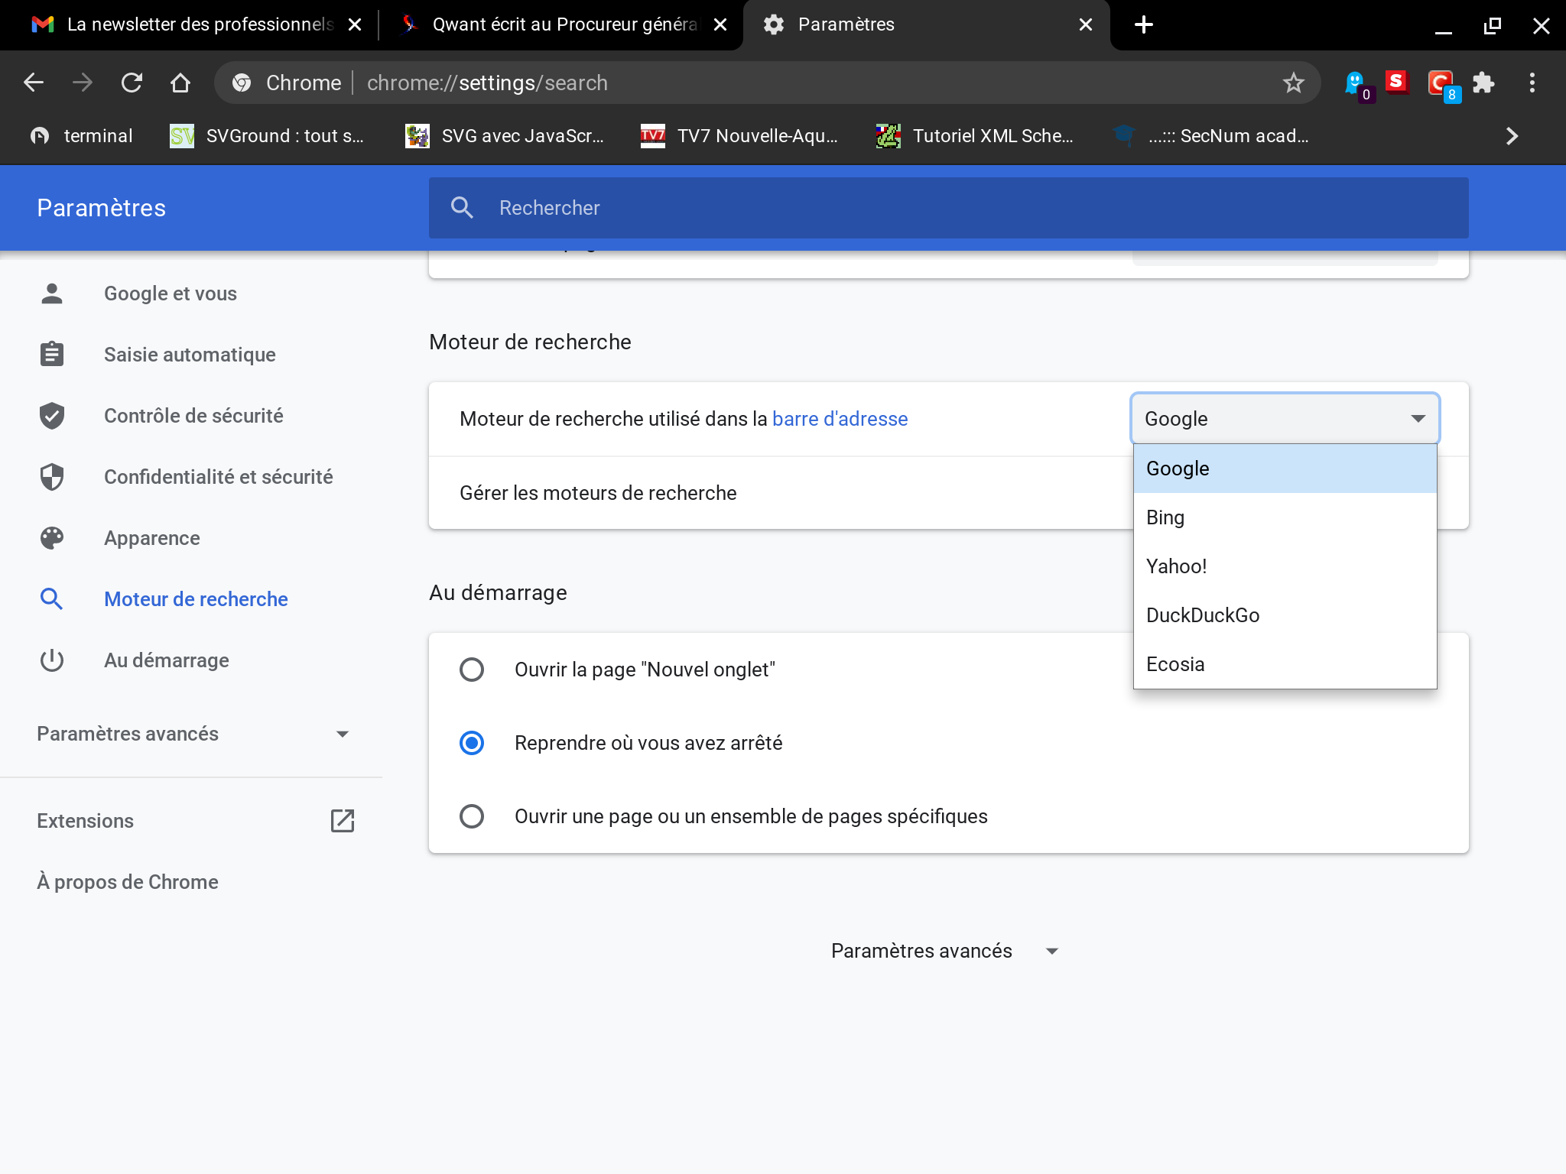Open the Tutoriel XML Schema bookmark

tap(975, 136)
